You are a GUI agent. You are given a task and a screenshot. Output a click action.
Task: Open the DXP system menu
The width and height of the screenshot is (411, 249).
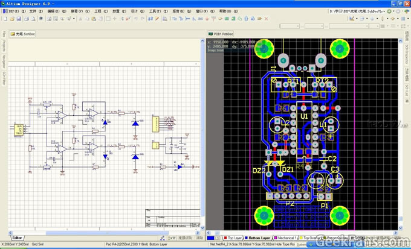pos(13,11)
